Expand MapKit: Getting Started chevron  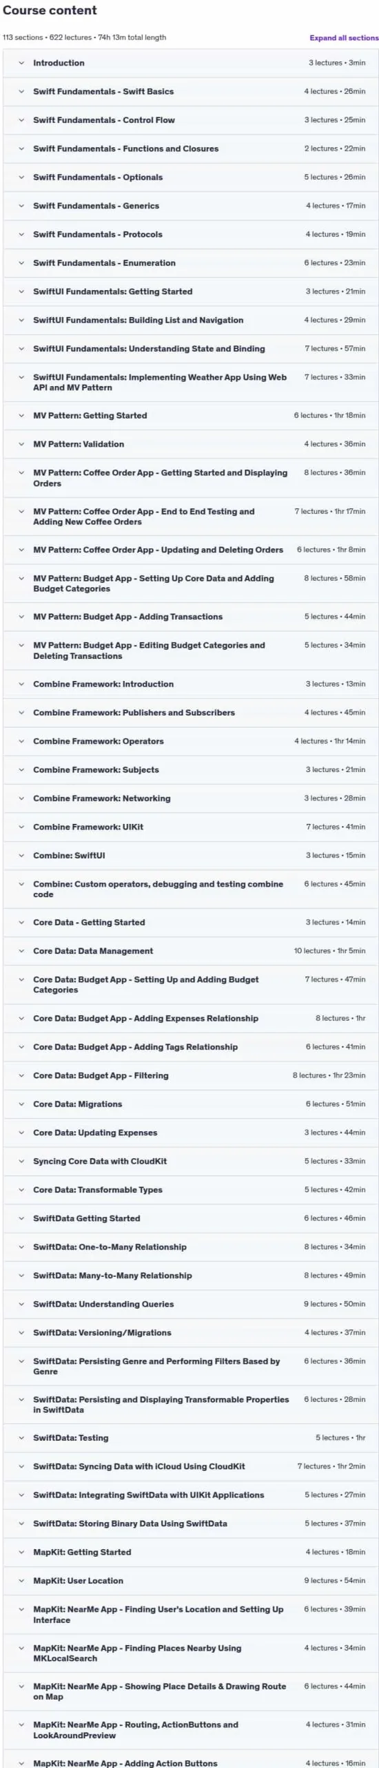coord(21,1553)
